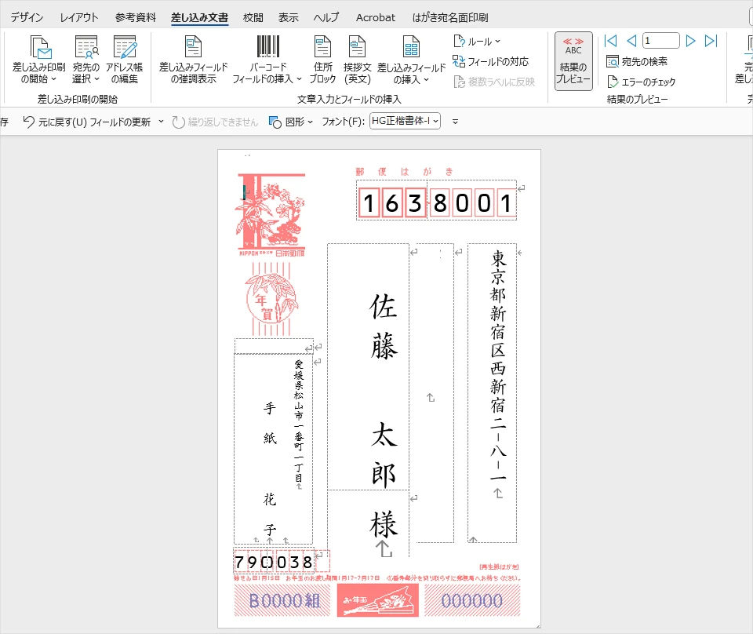The width and height of the screenshot is (753, 634).
Task: Click inside the record number box
Action: click(660, 41)
